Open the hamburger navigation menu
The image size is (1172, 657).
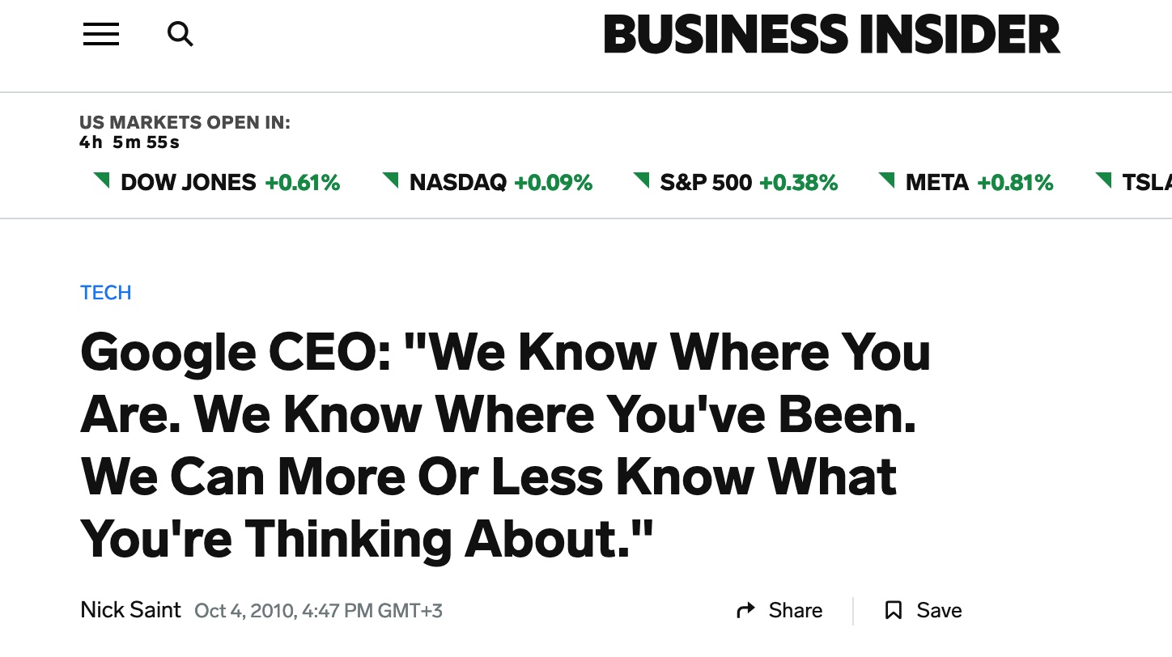click(101, 34)
